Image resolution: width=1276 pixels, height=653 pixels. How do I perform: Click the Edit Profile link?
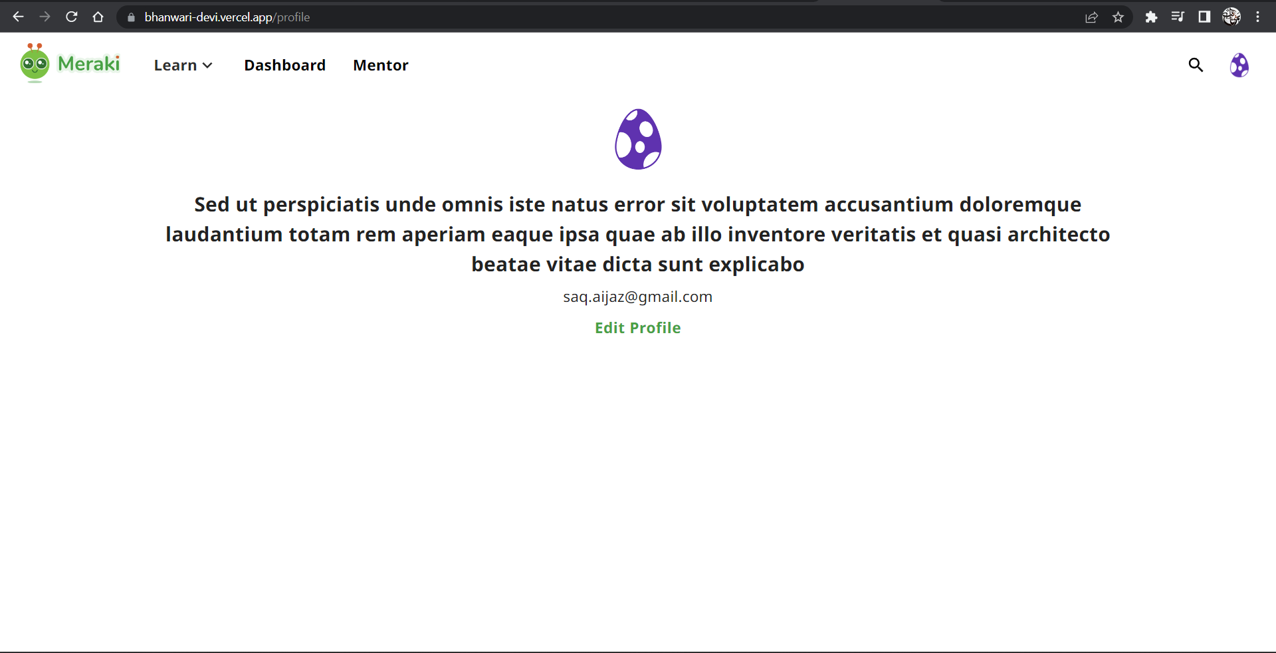click(x=637, y=327)
